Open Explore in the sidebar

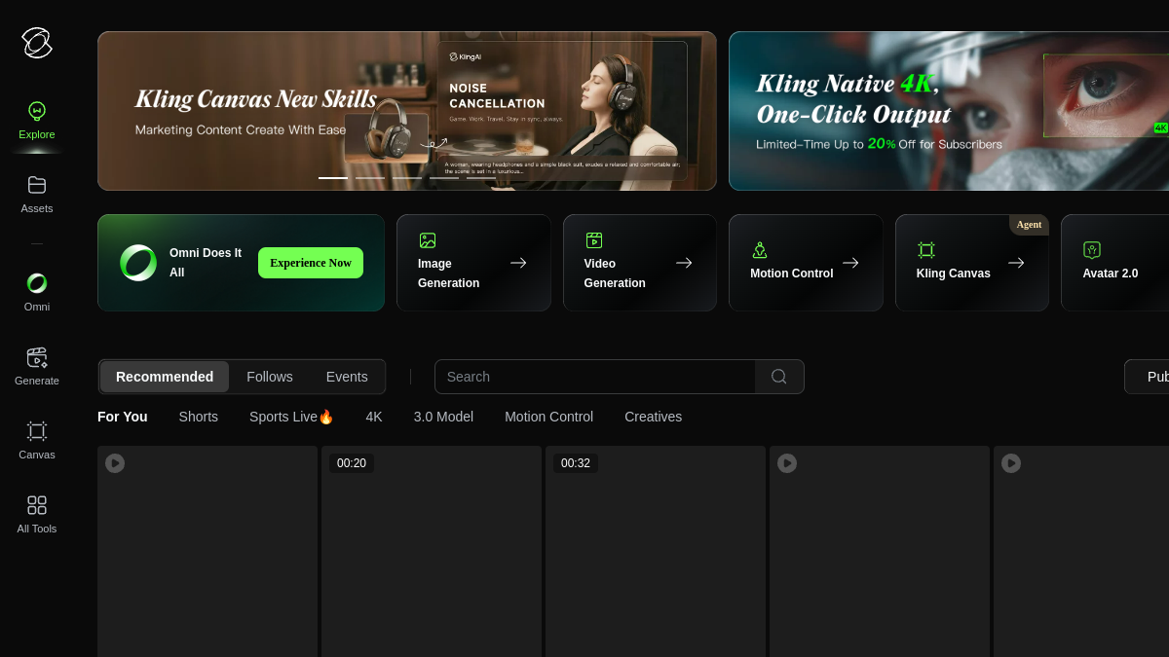(x=37, y=121)
